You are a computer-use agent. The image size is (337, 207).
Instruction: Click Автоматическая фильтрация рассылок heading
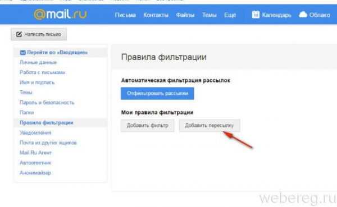(x=176, y=81)
